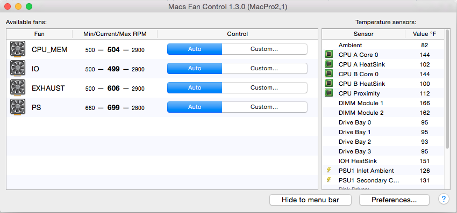Open Custom settings for CPU_MEM fan
Viewport: 457px width, 213px height.
pyautogui.click(x=265, y=49)
